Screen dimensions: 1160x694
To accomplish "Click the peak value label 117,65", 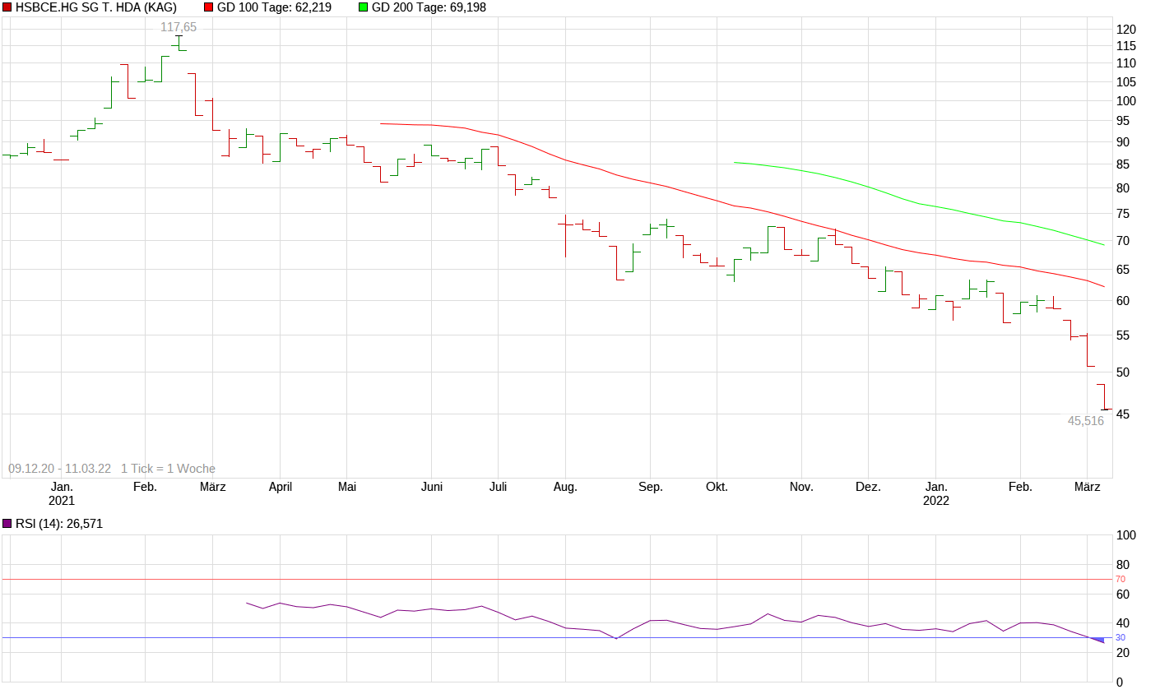I will (x=179, y=27).
